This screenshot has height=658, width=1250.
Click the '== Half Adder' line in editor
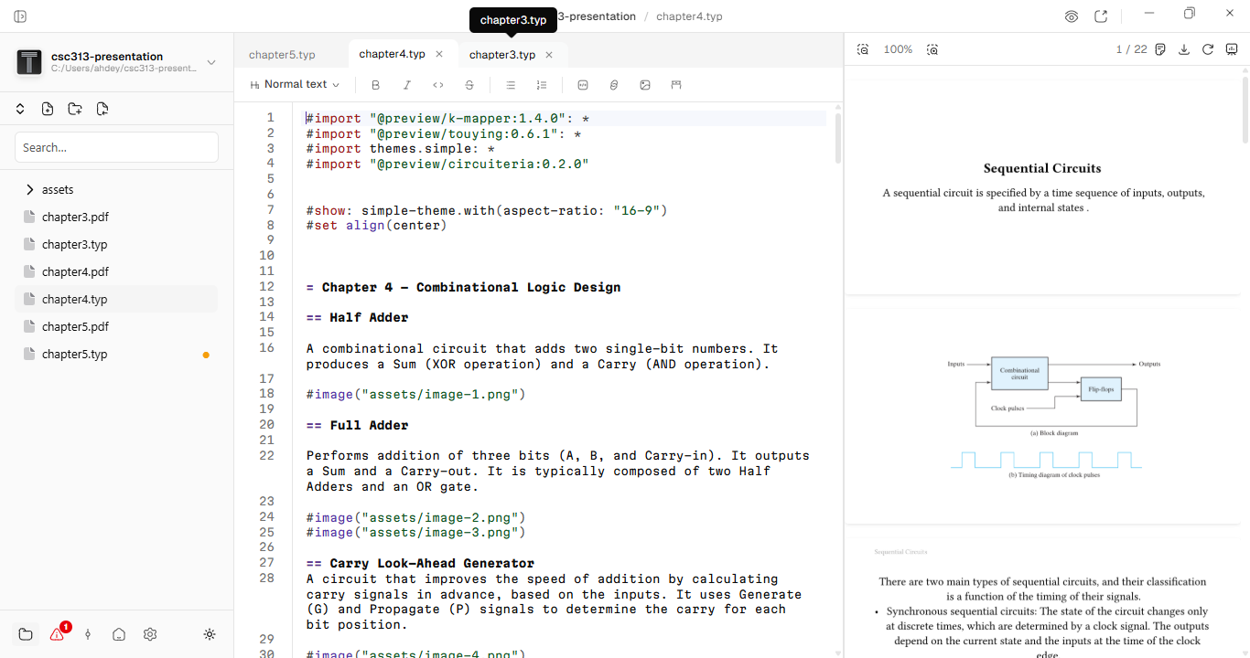(x=358, y=317)
